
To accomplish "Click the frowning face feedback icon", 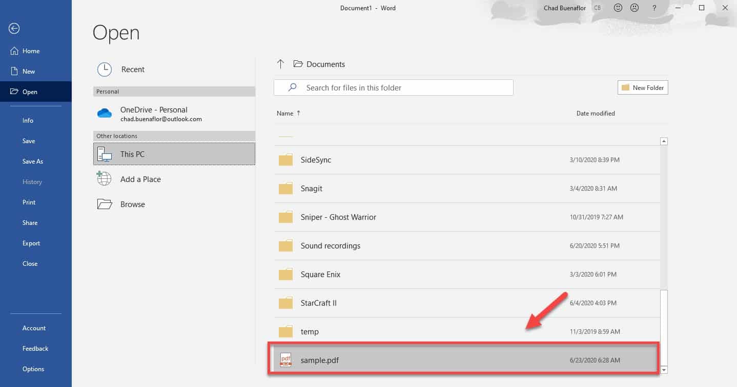I will 634,8.
